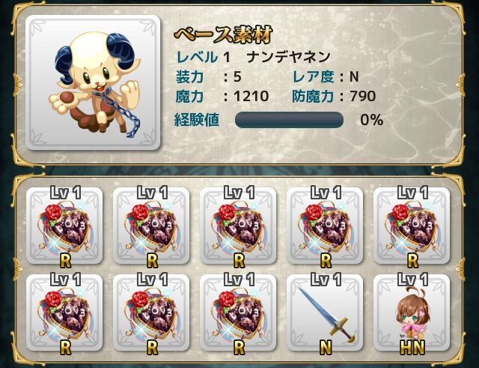The image size is (479, 368).
Task: Select the second chocolate heart in bottom row
Action: pos(151,313)
